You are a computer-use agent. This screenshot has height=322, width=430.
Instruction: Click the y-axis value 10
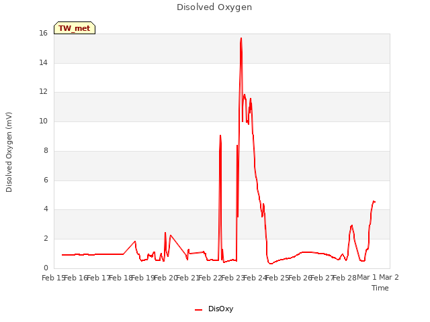[x=43, y=121]
